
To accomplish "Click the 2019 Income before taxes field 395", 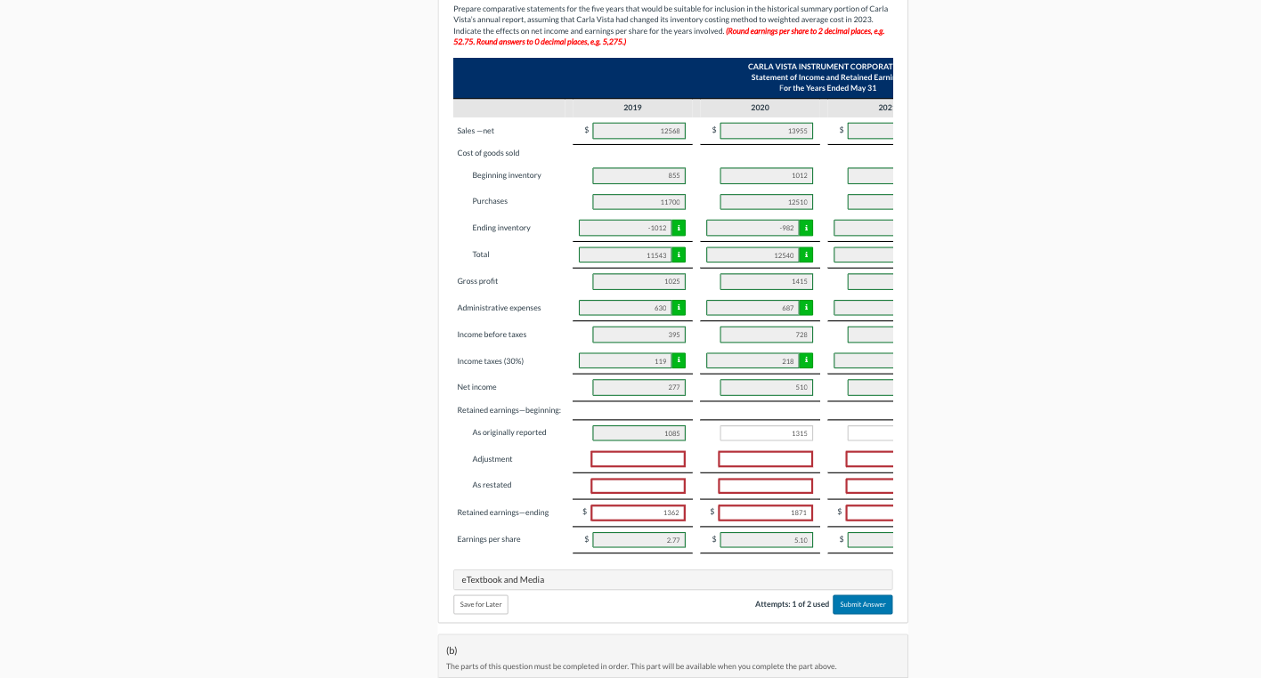I will point(639,335).
